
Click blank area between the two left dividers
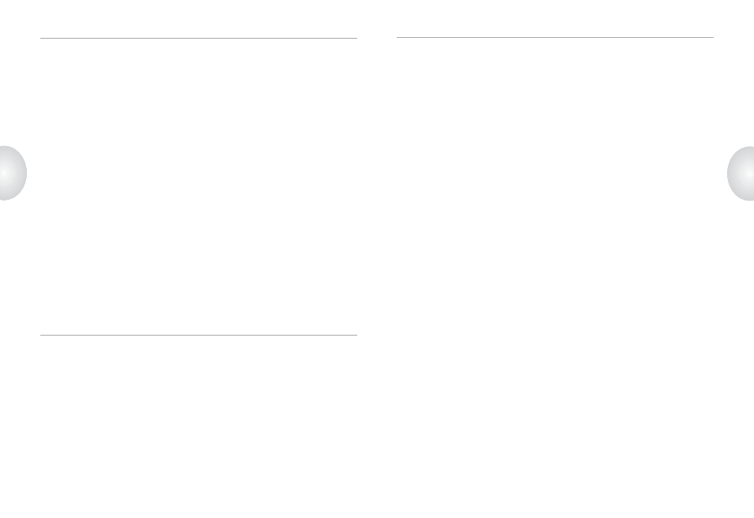click(x=198, y=186)
